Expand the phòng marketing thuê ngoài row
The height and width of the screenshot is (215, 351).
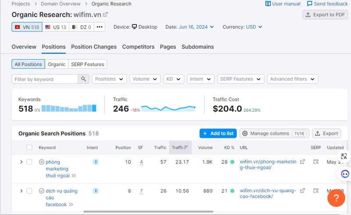tap(21, 162)
